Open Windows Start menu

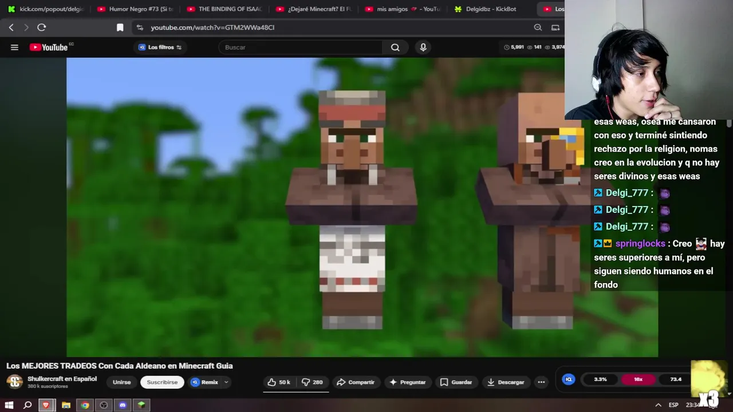point(9,405)
